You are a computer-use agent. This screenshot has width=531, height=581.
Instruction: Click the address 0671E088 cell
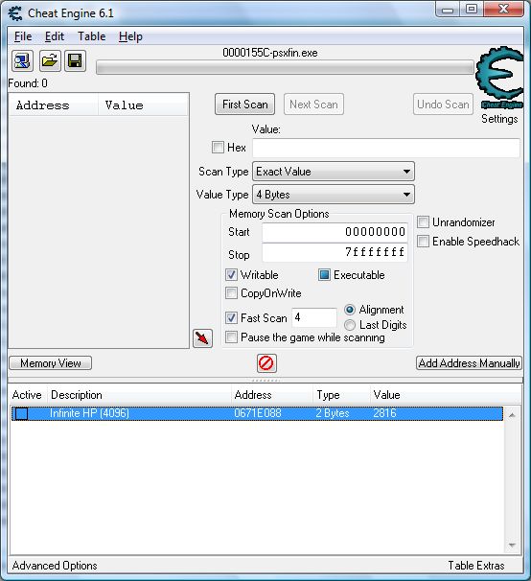tap(258, 413)
